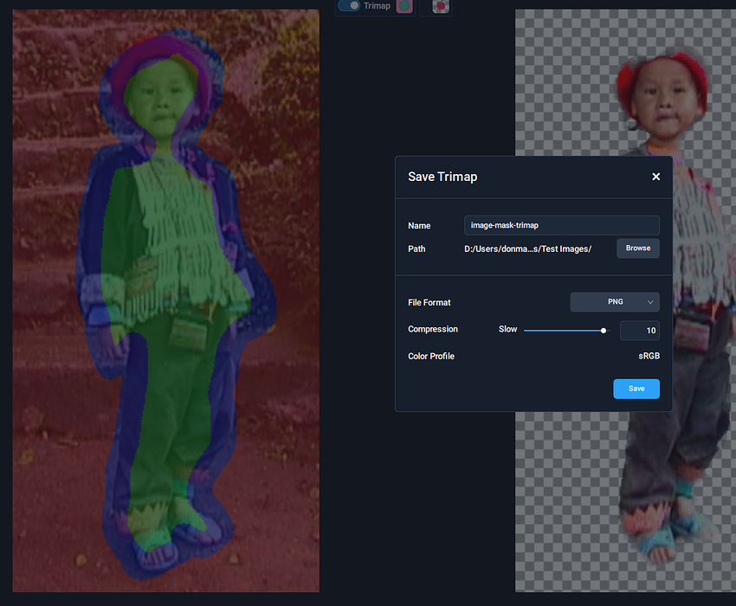Click the Compression slider handle
This screenshot has width=736, height=606.
pos(604,331)
